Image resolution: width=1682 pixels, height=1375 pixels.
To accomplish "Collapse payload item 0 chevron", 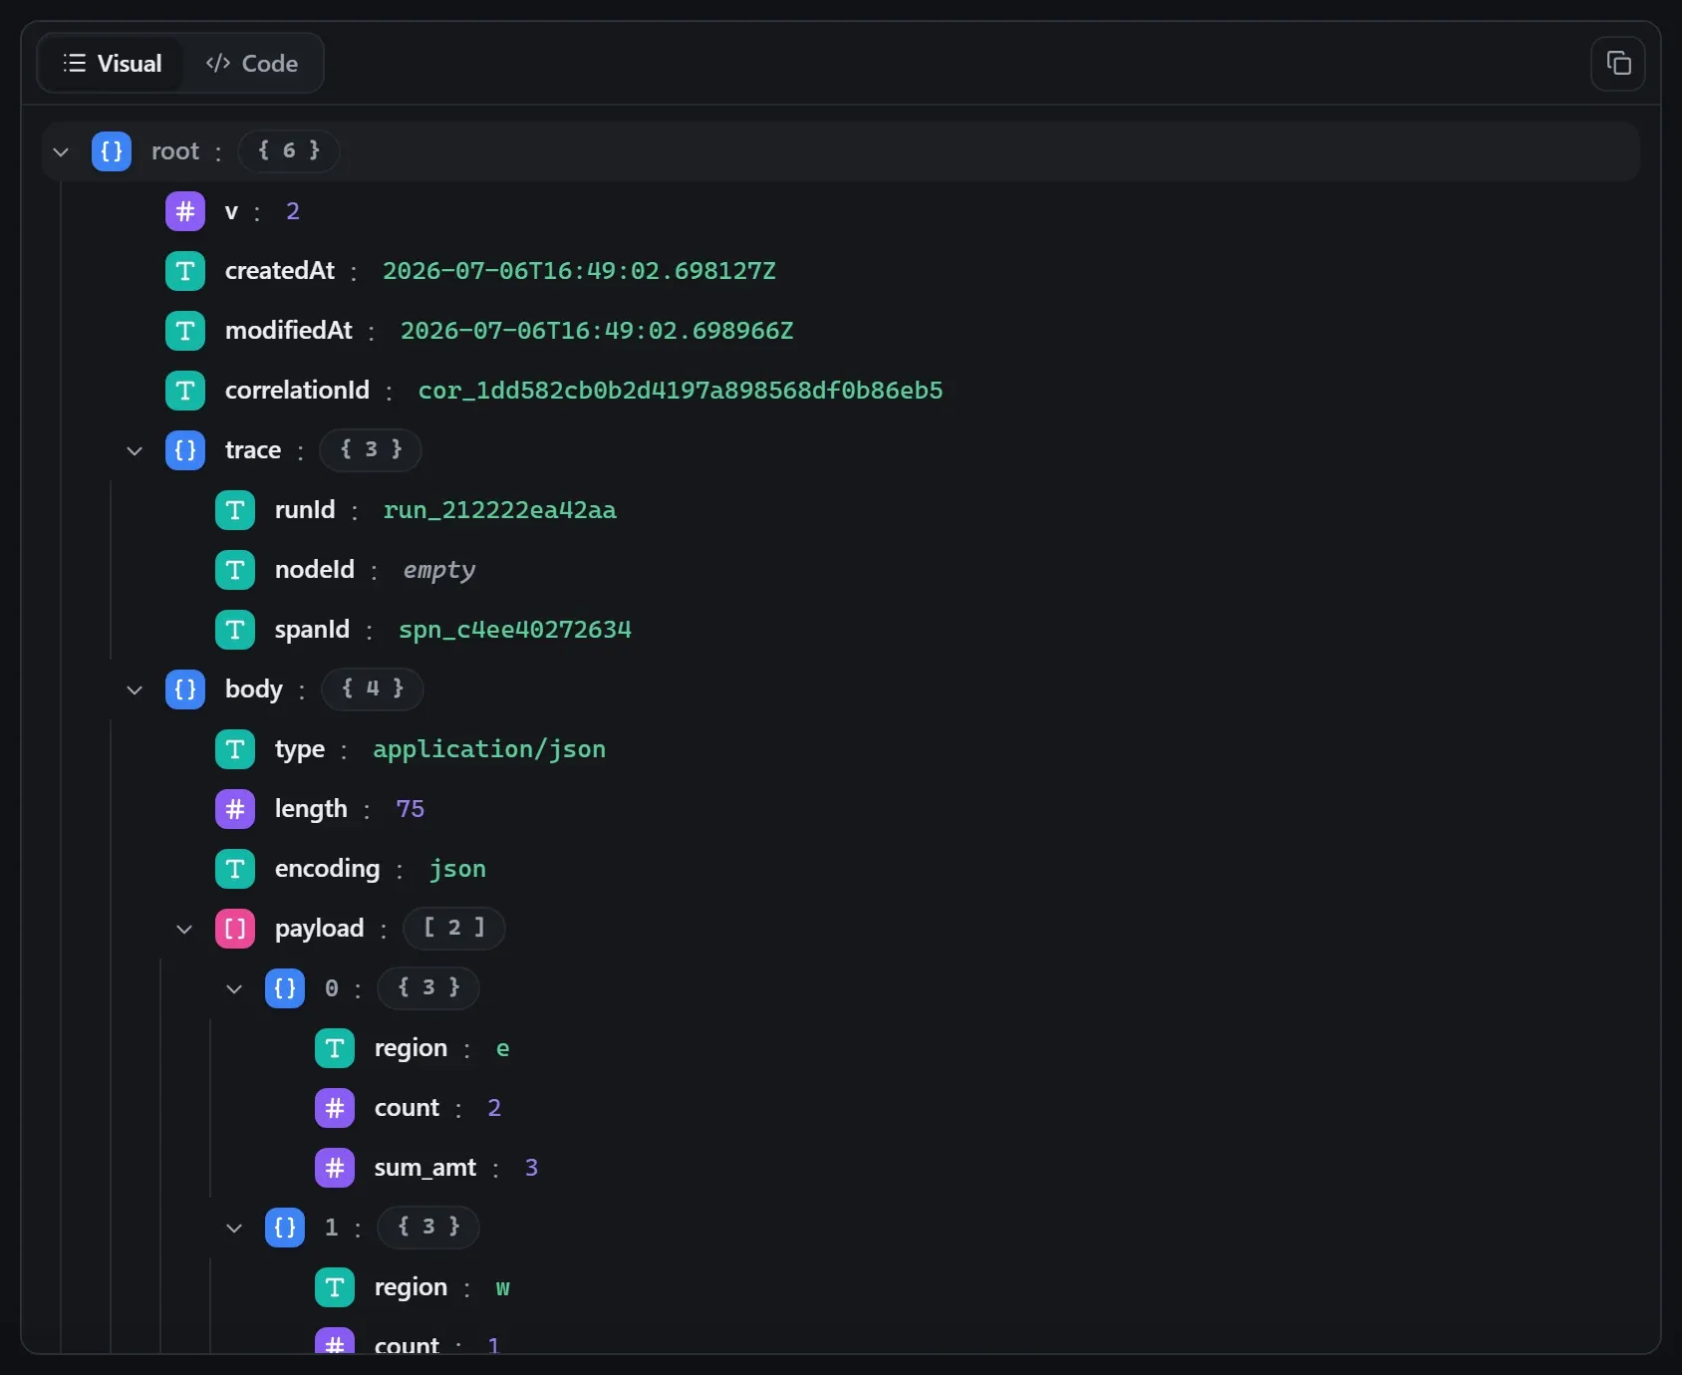I will (x=234, y=988).
